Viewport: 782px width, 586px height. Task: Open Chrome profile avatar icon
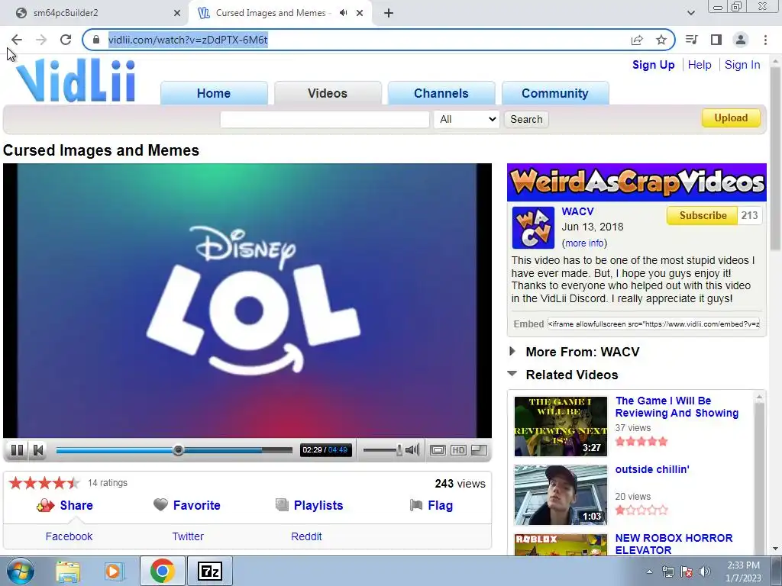coord(741,40)
